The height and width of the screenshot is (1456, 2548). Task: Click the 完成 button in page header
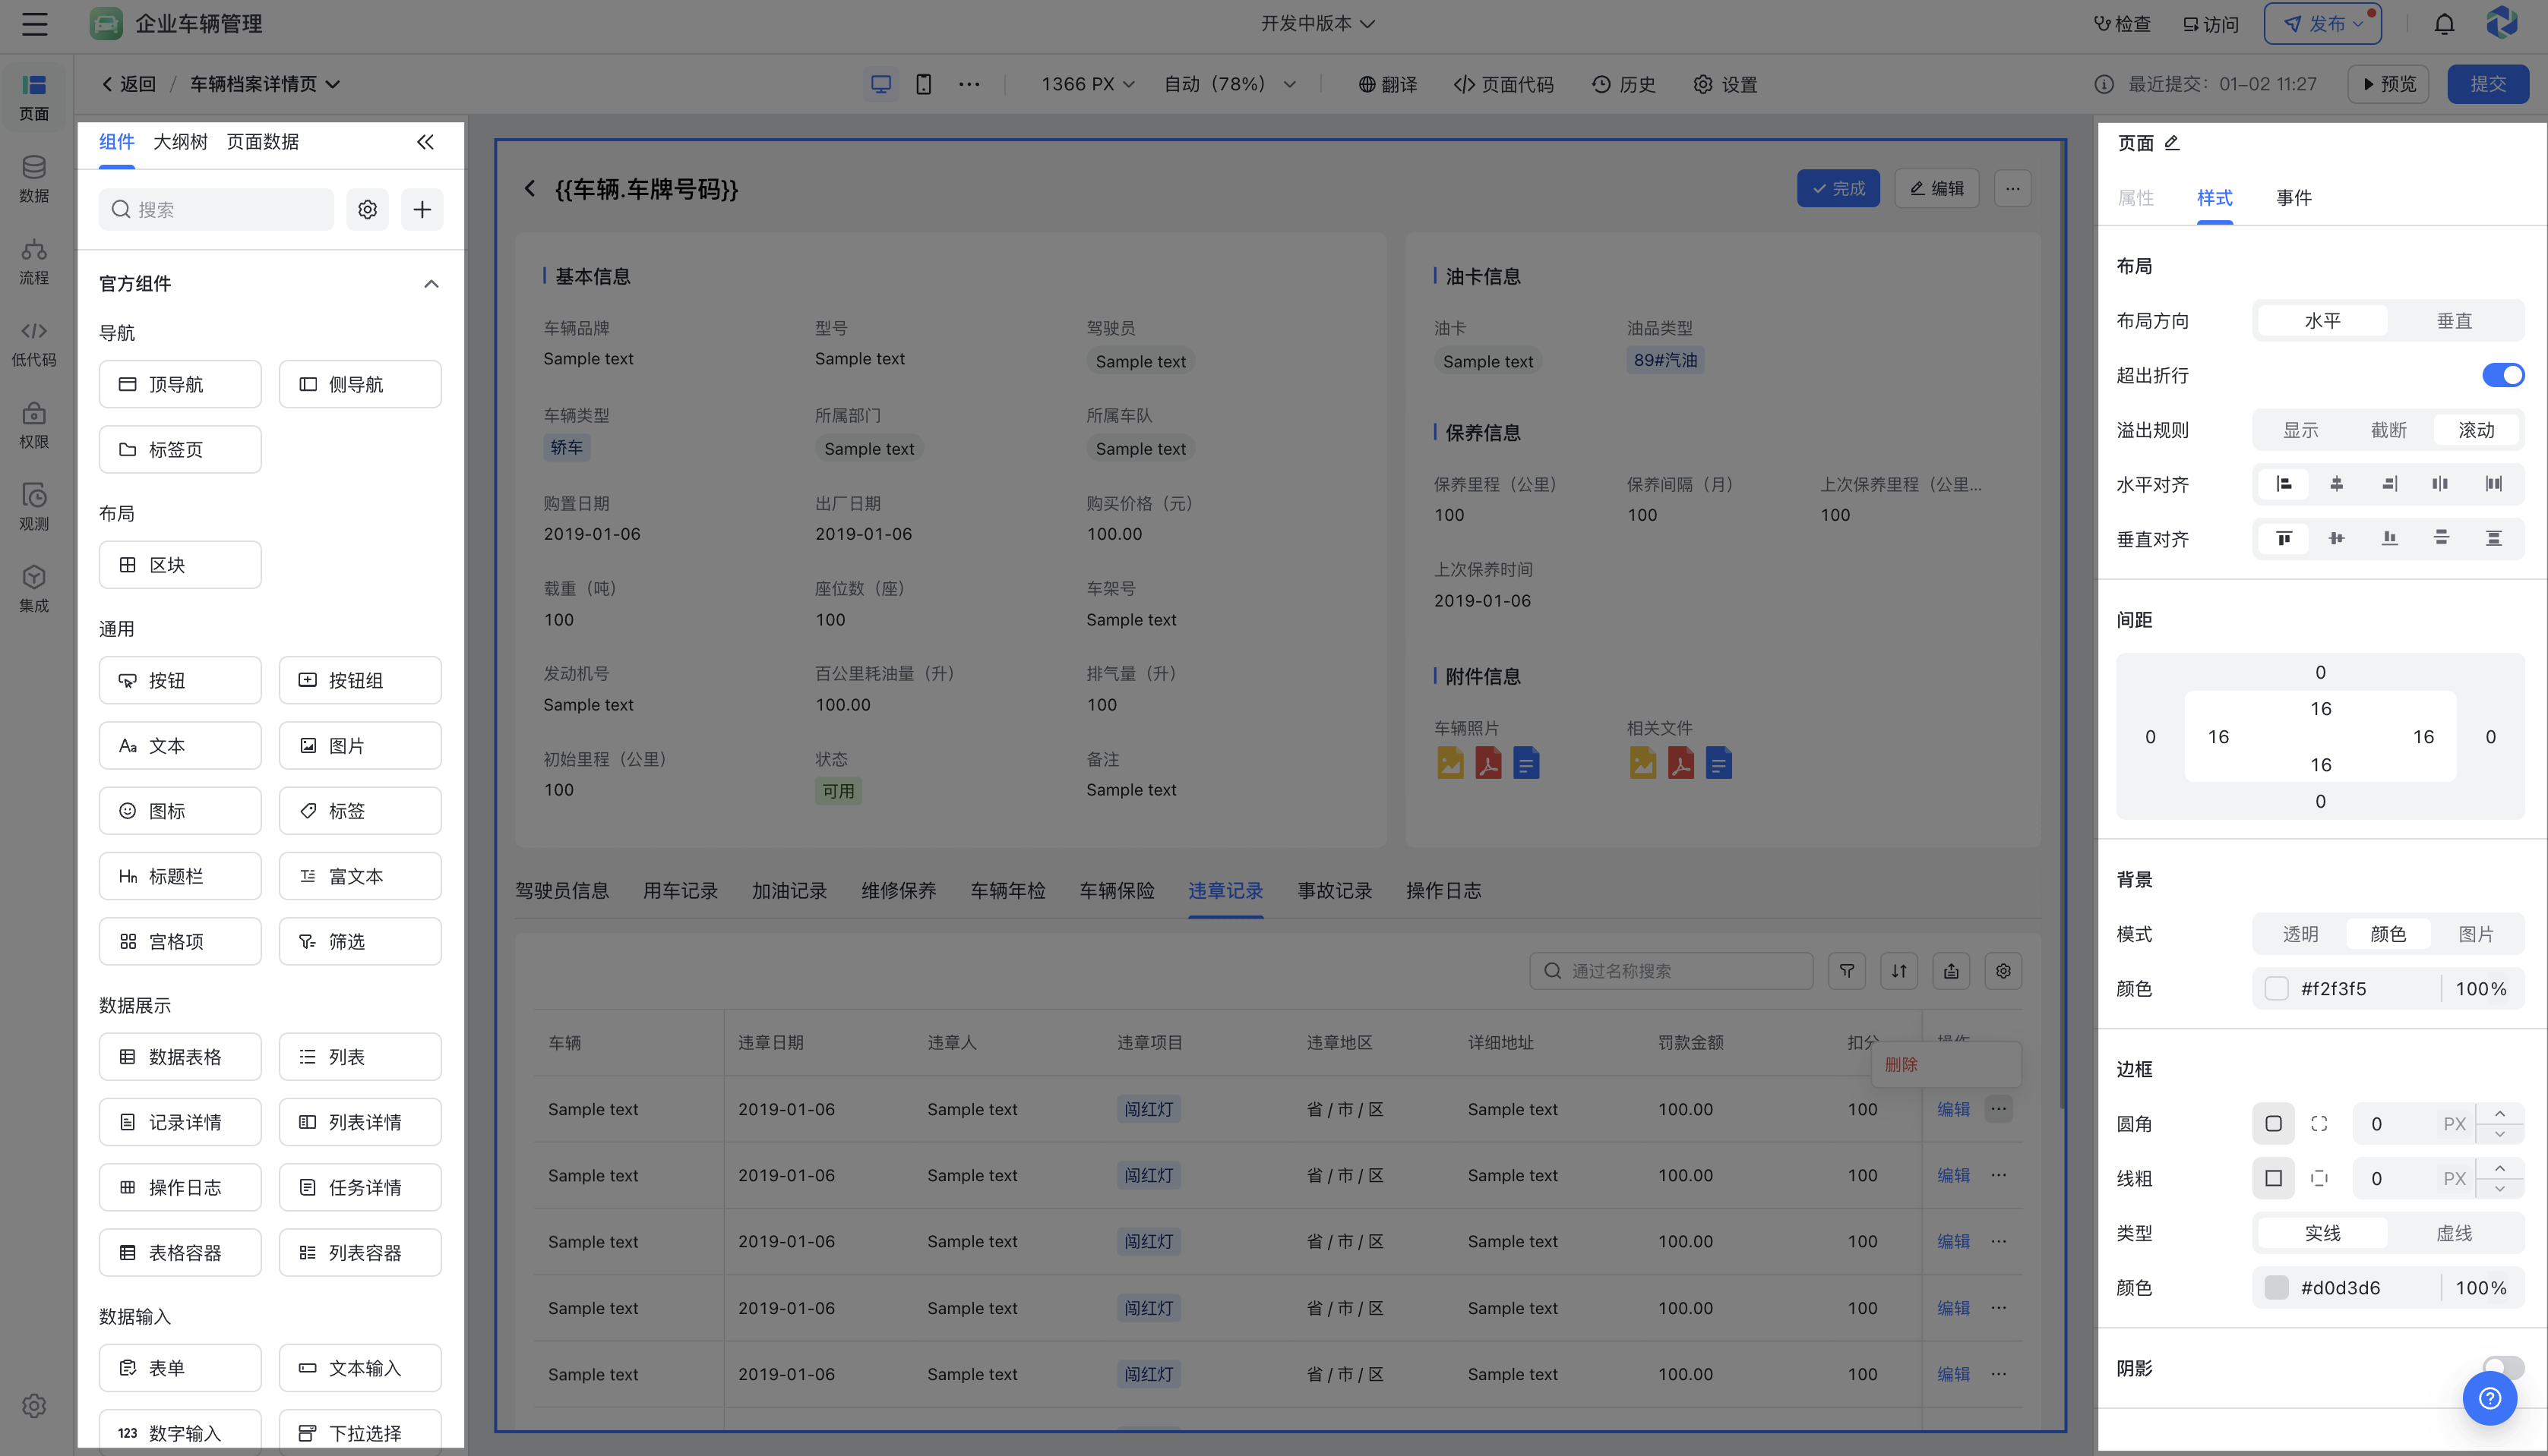tap(1838, 188)
